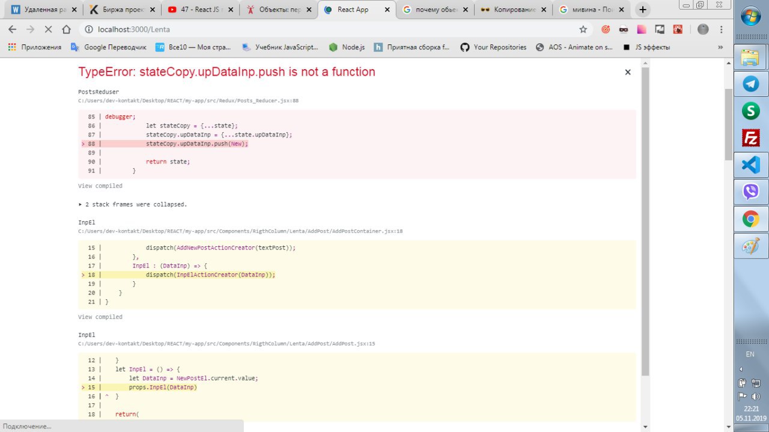Switch to the Объекты: передача tab
The width and height of the screenshot is (769, 432).
(x=278, y=10)
